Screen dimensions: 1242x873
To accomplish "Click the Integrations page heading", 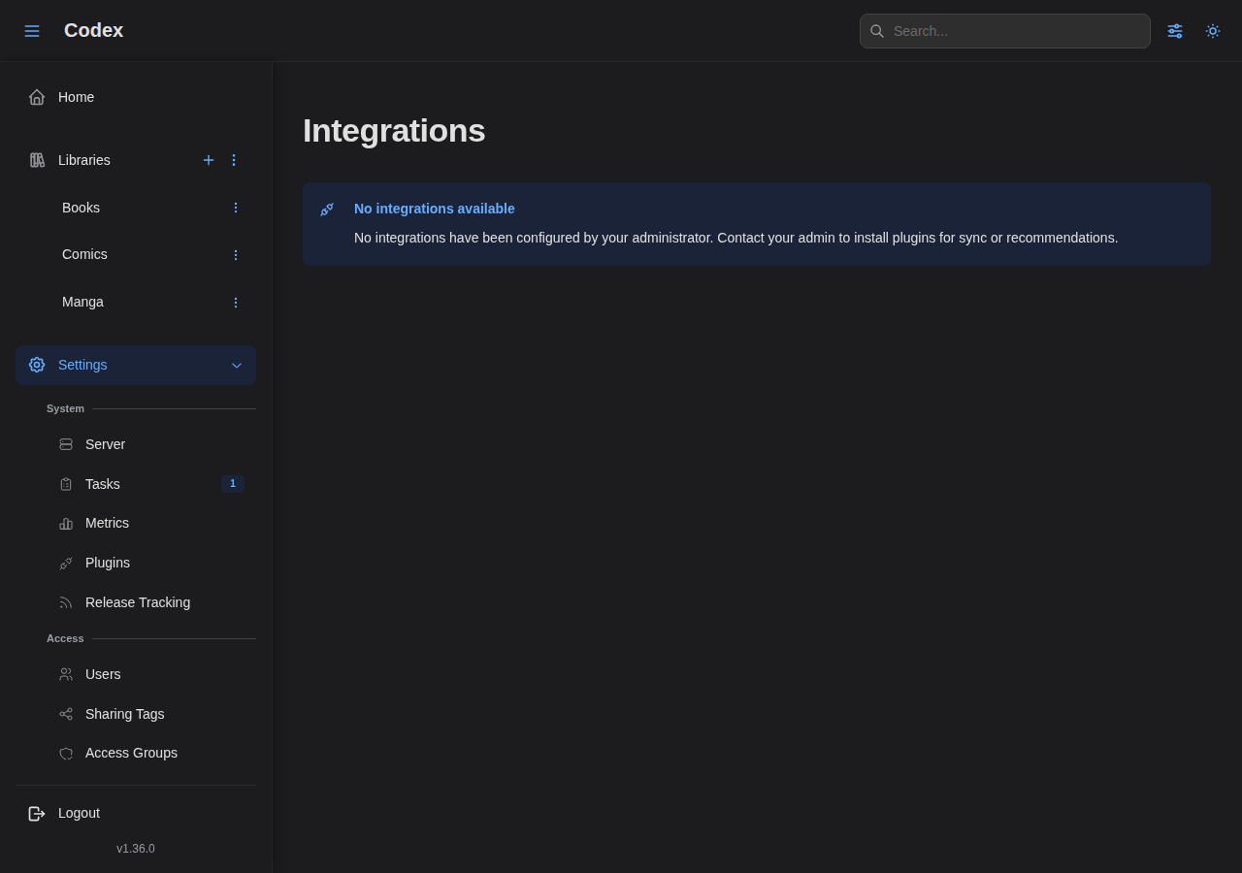I will [394, 130].
